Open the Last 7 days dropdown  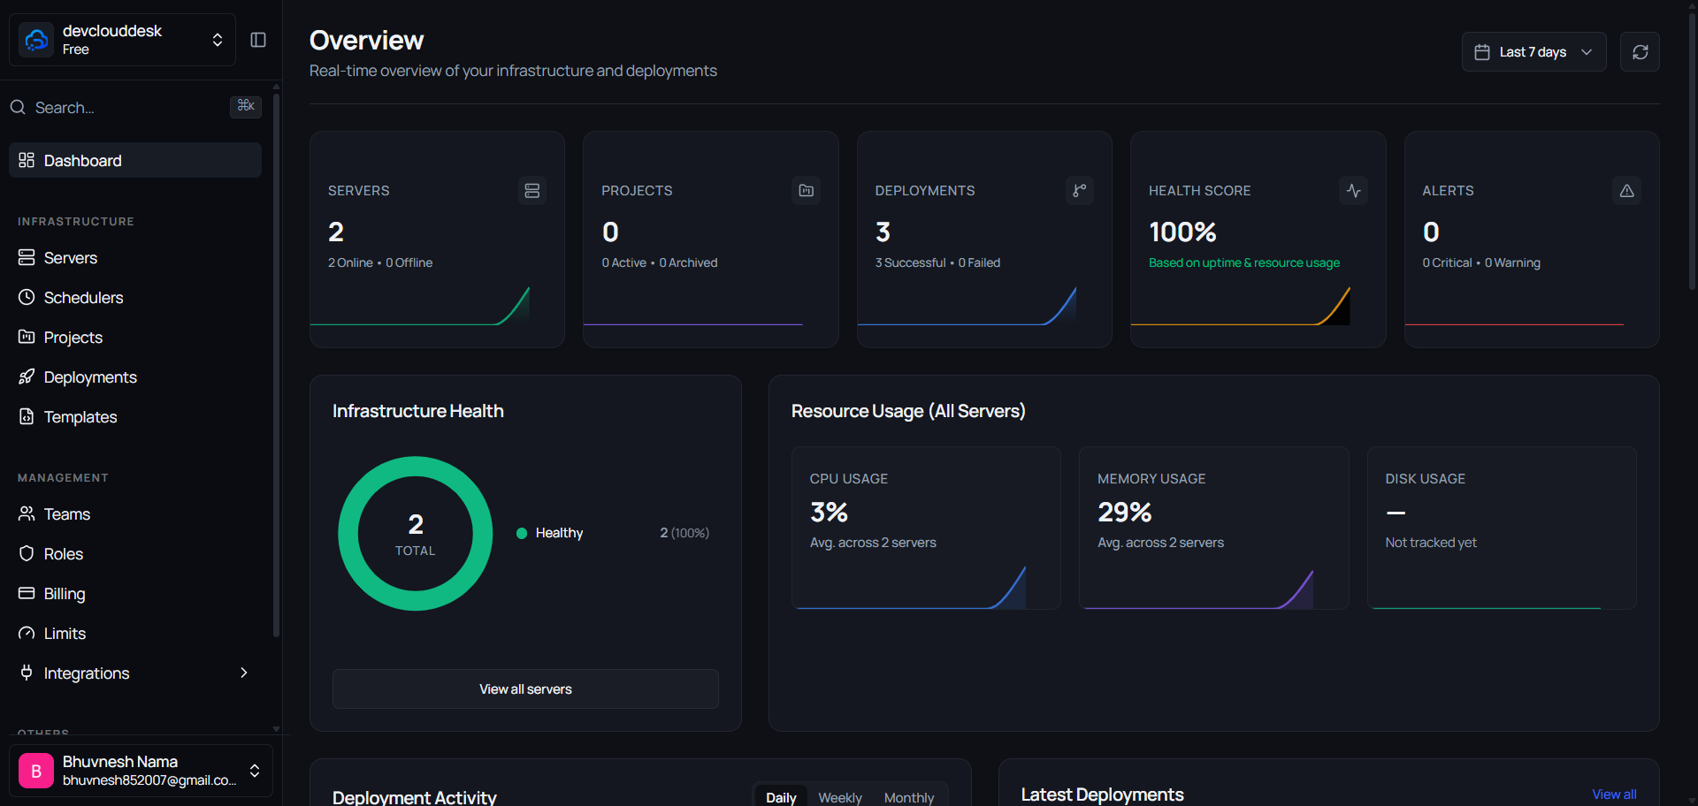1534,52
